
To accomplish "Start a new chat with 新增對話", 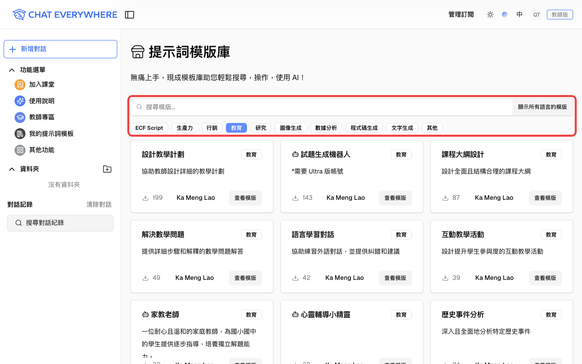I will [x=61, y=49].
